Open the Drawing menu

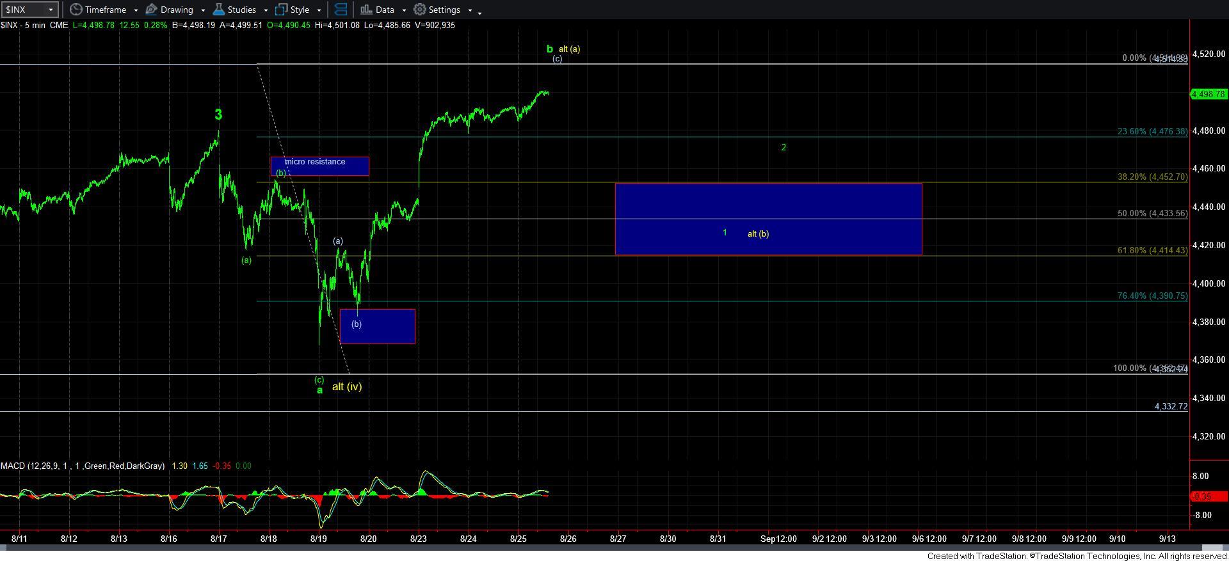click(x=177, y=10)
